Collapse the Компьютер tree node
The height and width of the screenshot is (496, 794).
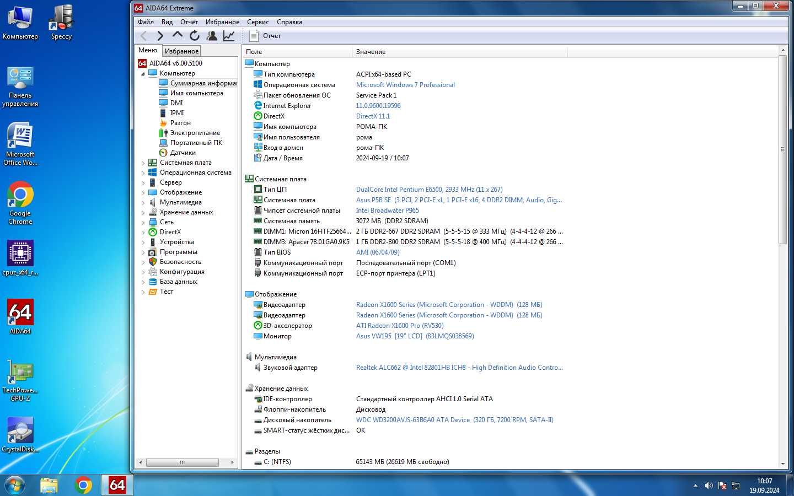[x=143, y=73]
